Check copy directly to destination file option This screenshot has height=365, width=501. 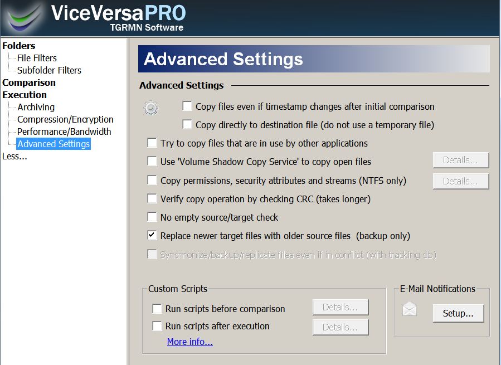pos(187,124)
